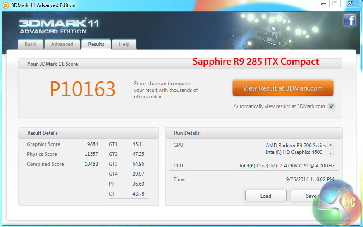Image resolution: width=363 pixels, height=227 pixels.
Task: Click Graphics Score value 9884
Action: (x=93, y=144)
